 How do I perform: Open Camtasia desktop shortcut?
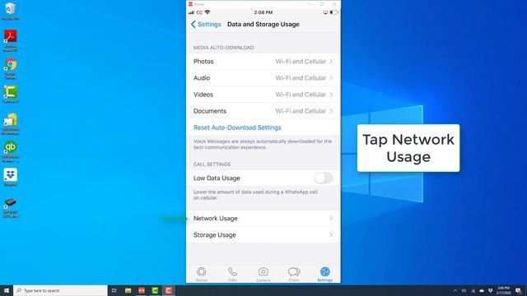[11, 94]
